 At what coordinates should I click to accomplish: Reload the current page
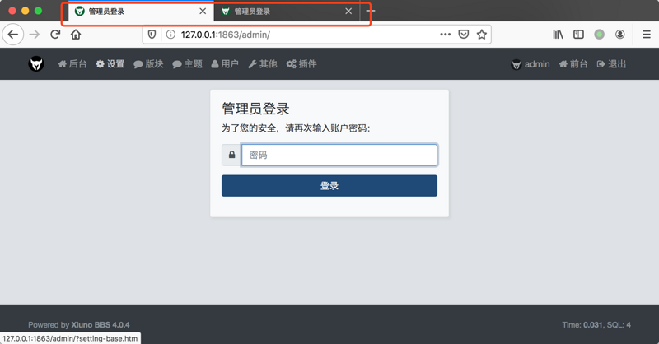55,35
